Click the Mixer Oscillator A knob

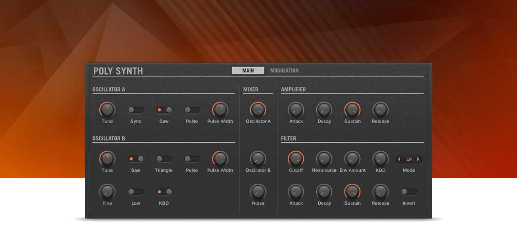click(258, 110)
